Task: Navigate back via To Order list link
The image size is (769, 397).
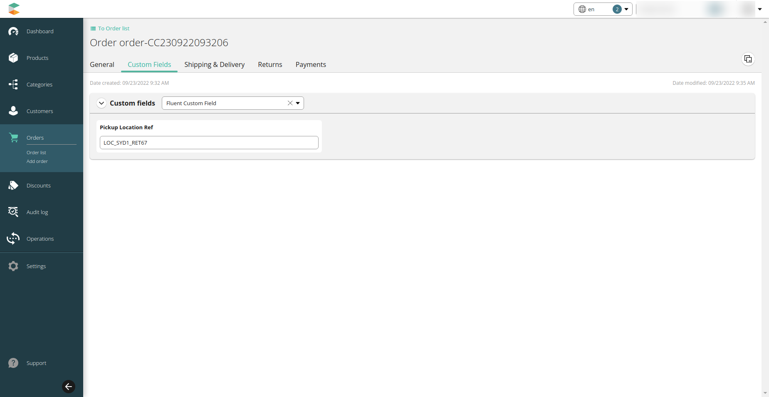Action: click(x=110, y=28)
